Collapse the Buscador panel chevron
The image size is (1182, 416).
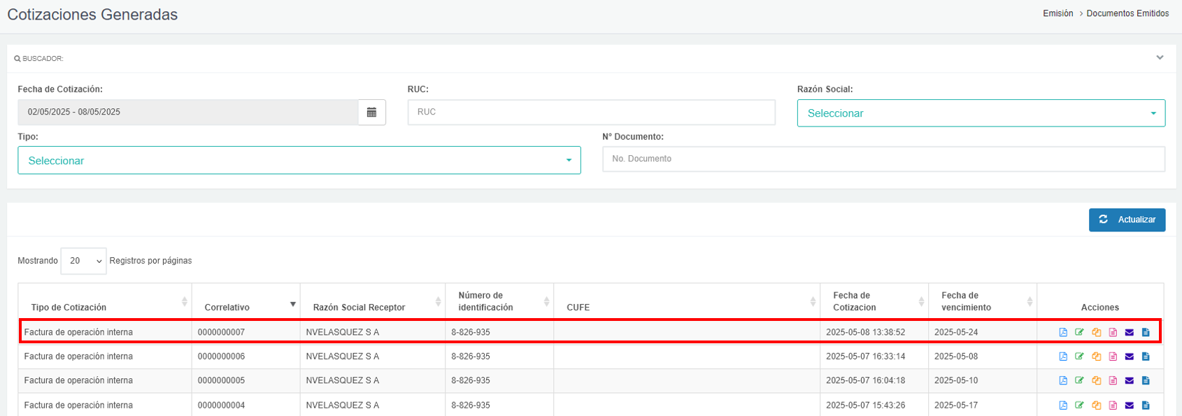pos(1160,58)
